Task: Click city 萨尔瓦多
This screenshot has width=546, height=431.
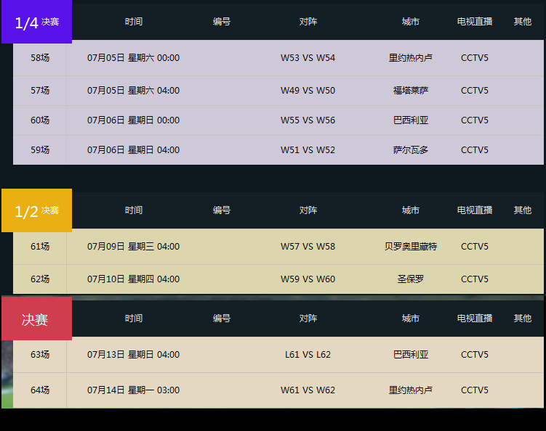Action: pos(411,149)
